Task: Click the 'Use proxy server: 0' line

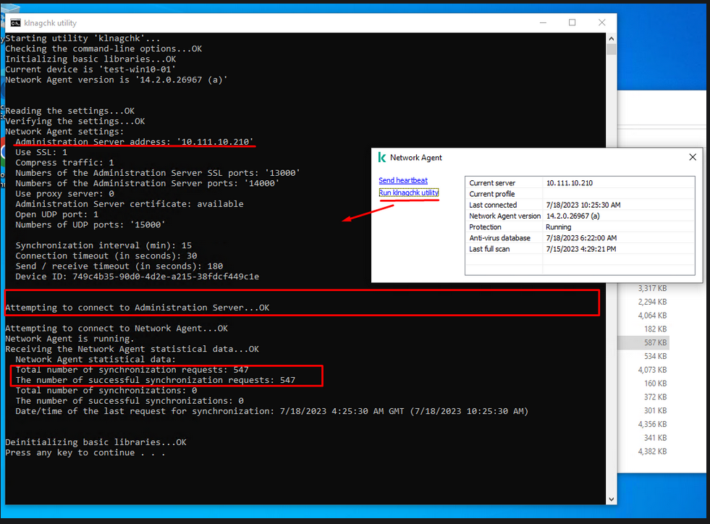Action: pyautogui.click(x=64, y=194)
